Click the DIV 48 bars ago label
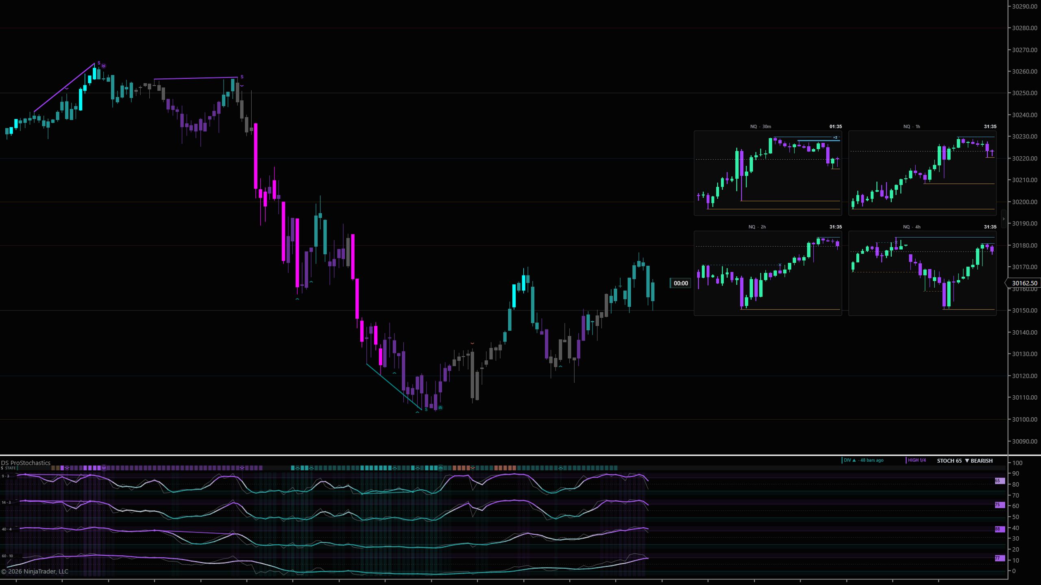1041x585 pixels. point(863,460)
